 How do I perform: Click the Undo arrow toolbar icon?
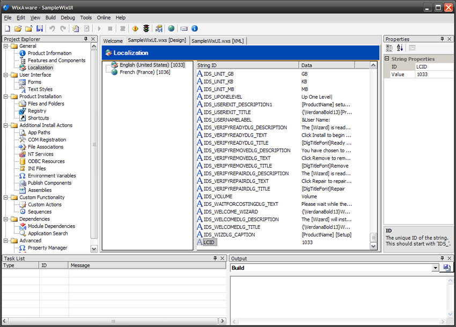52,28
